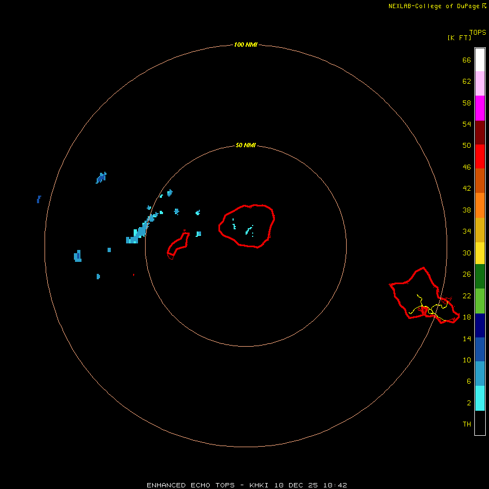Click the '66' legend value

pyautogui.click(x=467, y=60)
